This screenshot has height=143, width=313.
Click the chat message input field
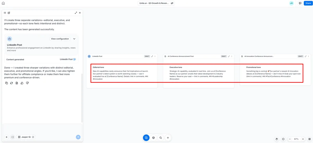point(42,129)
